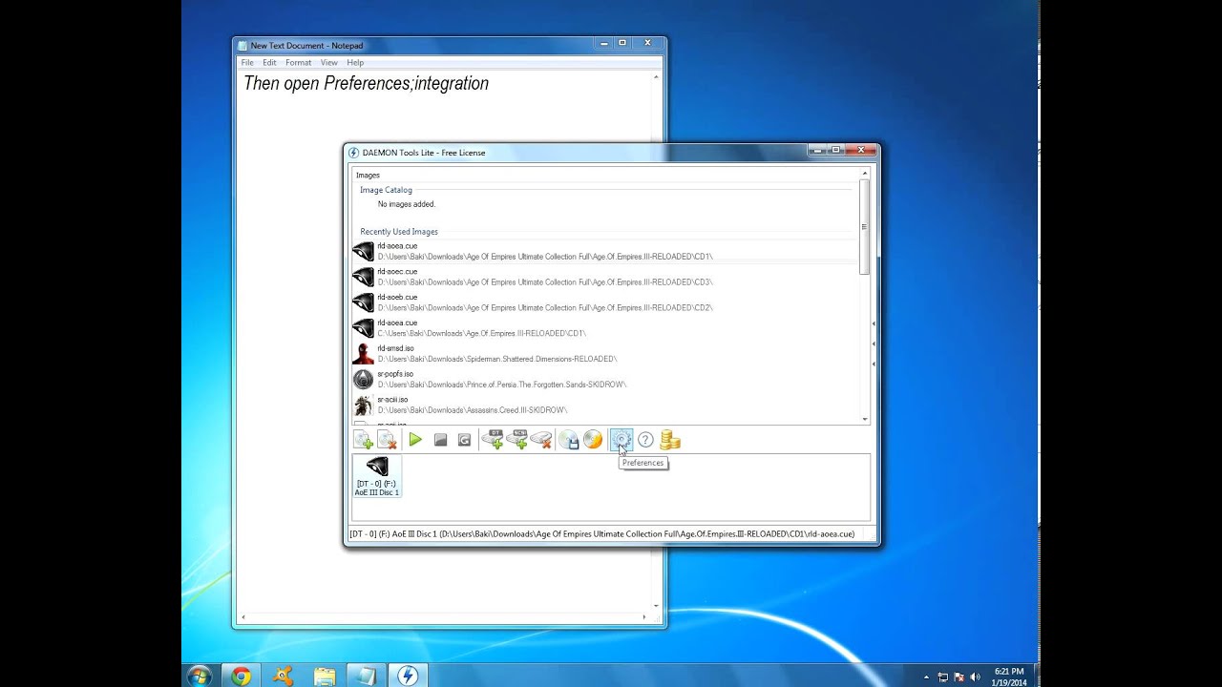
Task: Click the Images panel label
Action: click(368, 176)
